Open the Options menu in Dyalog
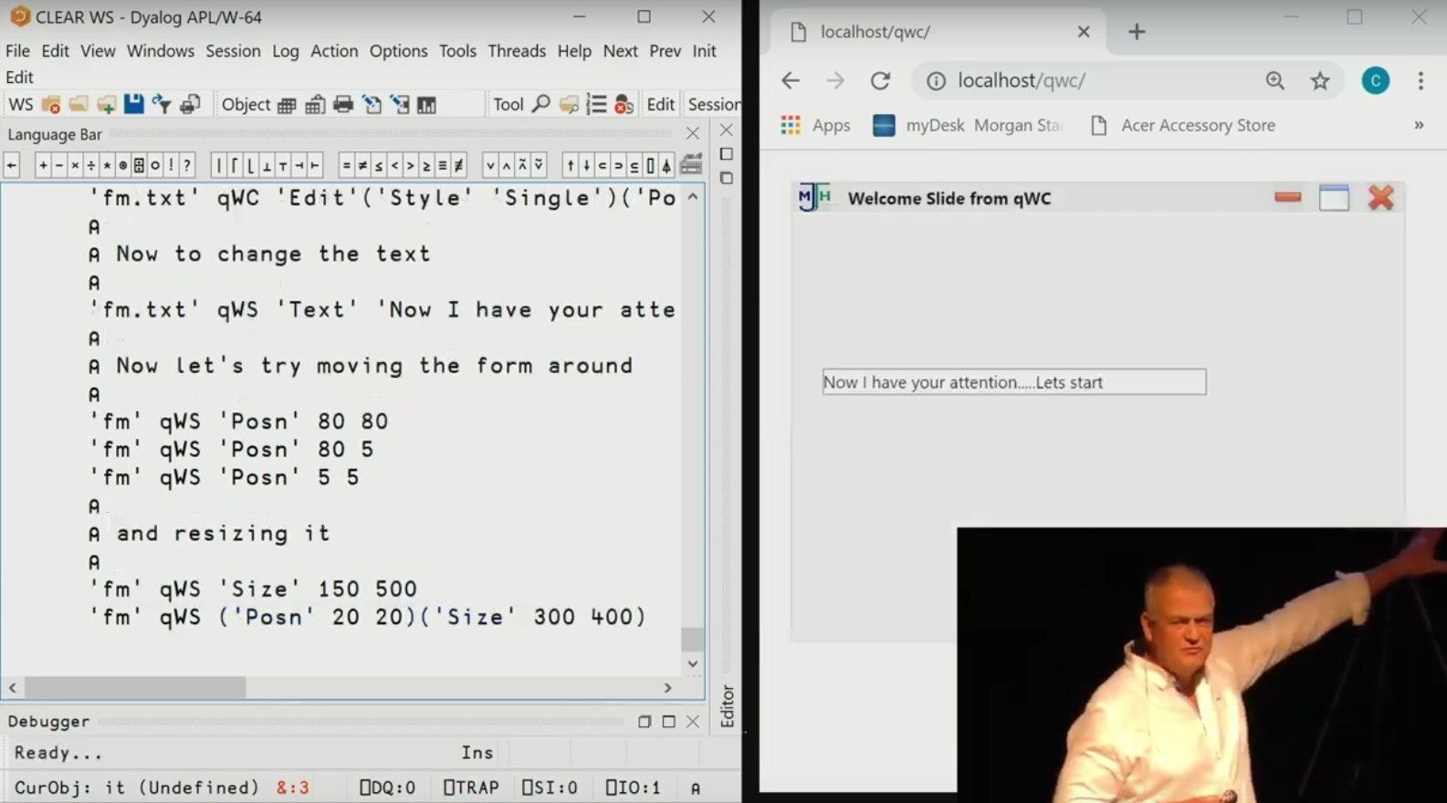The height and width of the screenshot is (803, 1447). (x=398, y=51)
